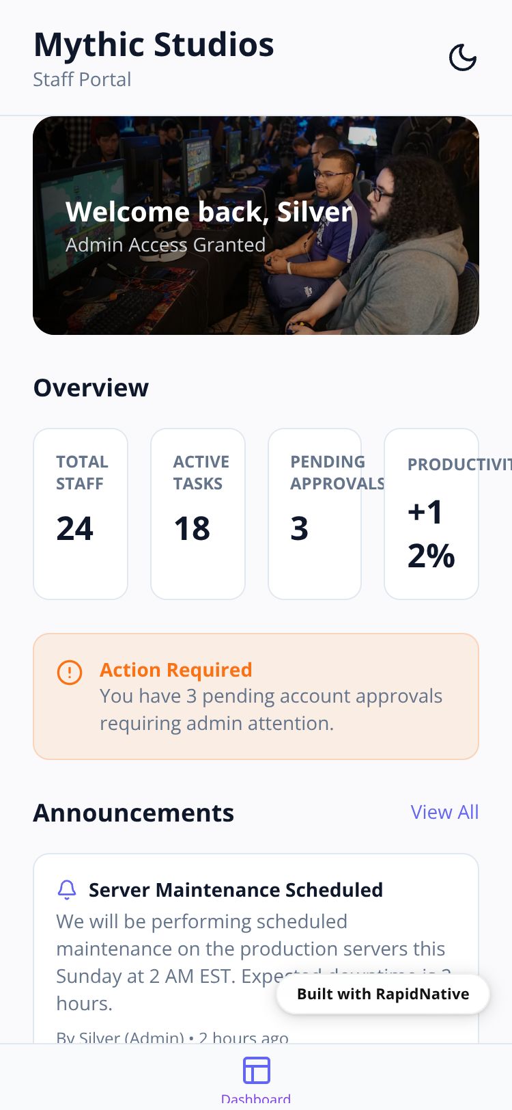Open the Server Maintenance Scheduled announcement title
The height and width of the screenshot is (1110, 512).
pos(236,890)
